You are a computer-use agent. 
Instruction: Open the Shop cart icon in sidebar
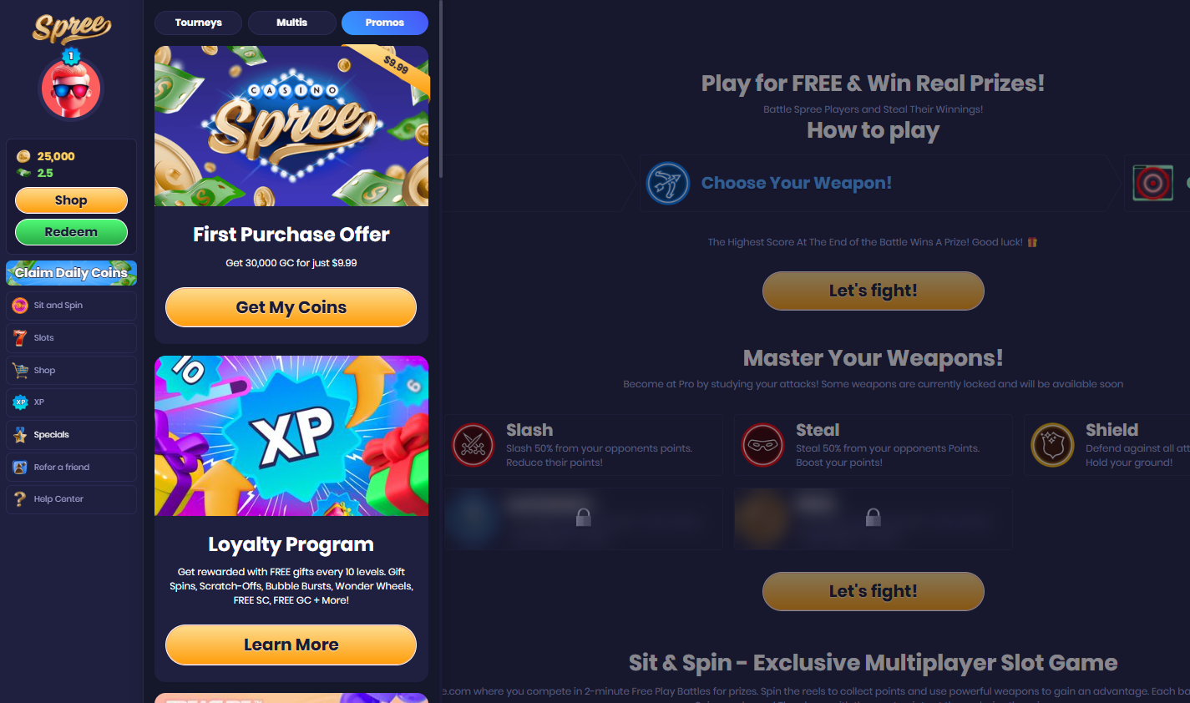[20, 370]
